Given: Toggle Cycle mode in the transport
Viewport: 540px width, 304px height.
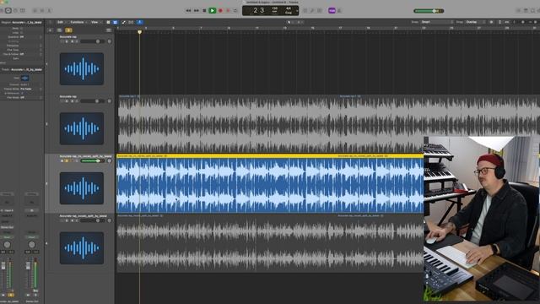Looking at the screenshot, I should pos(235,11).
